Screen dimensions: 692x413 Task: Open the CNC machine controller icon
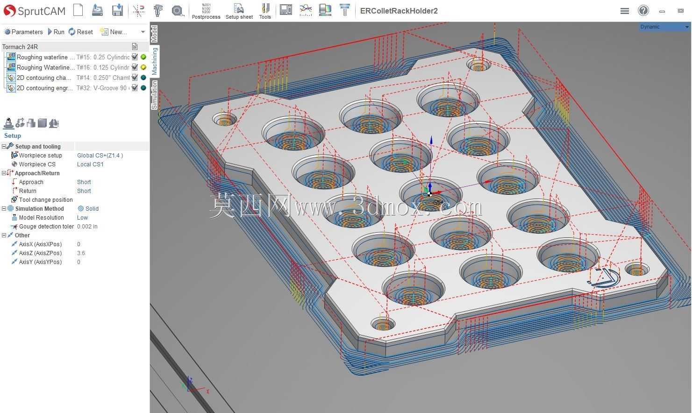(x=285, y=10)
